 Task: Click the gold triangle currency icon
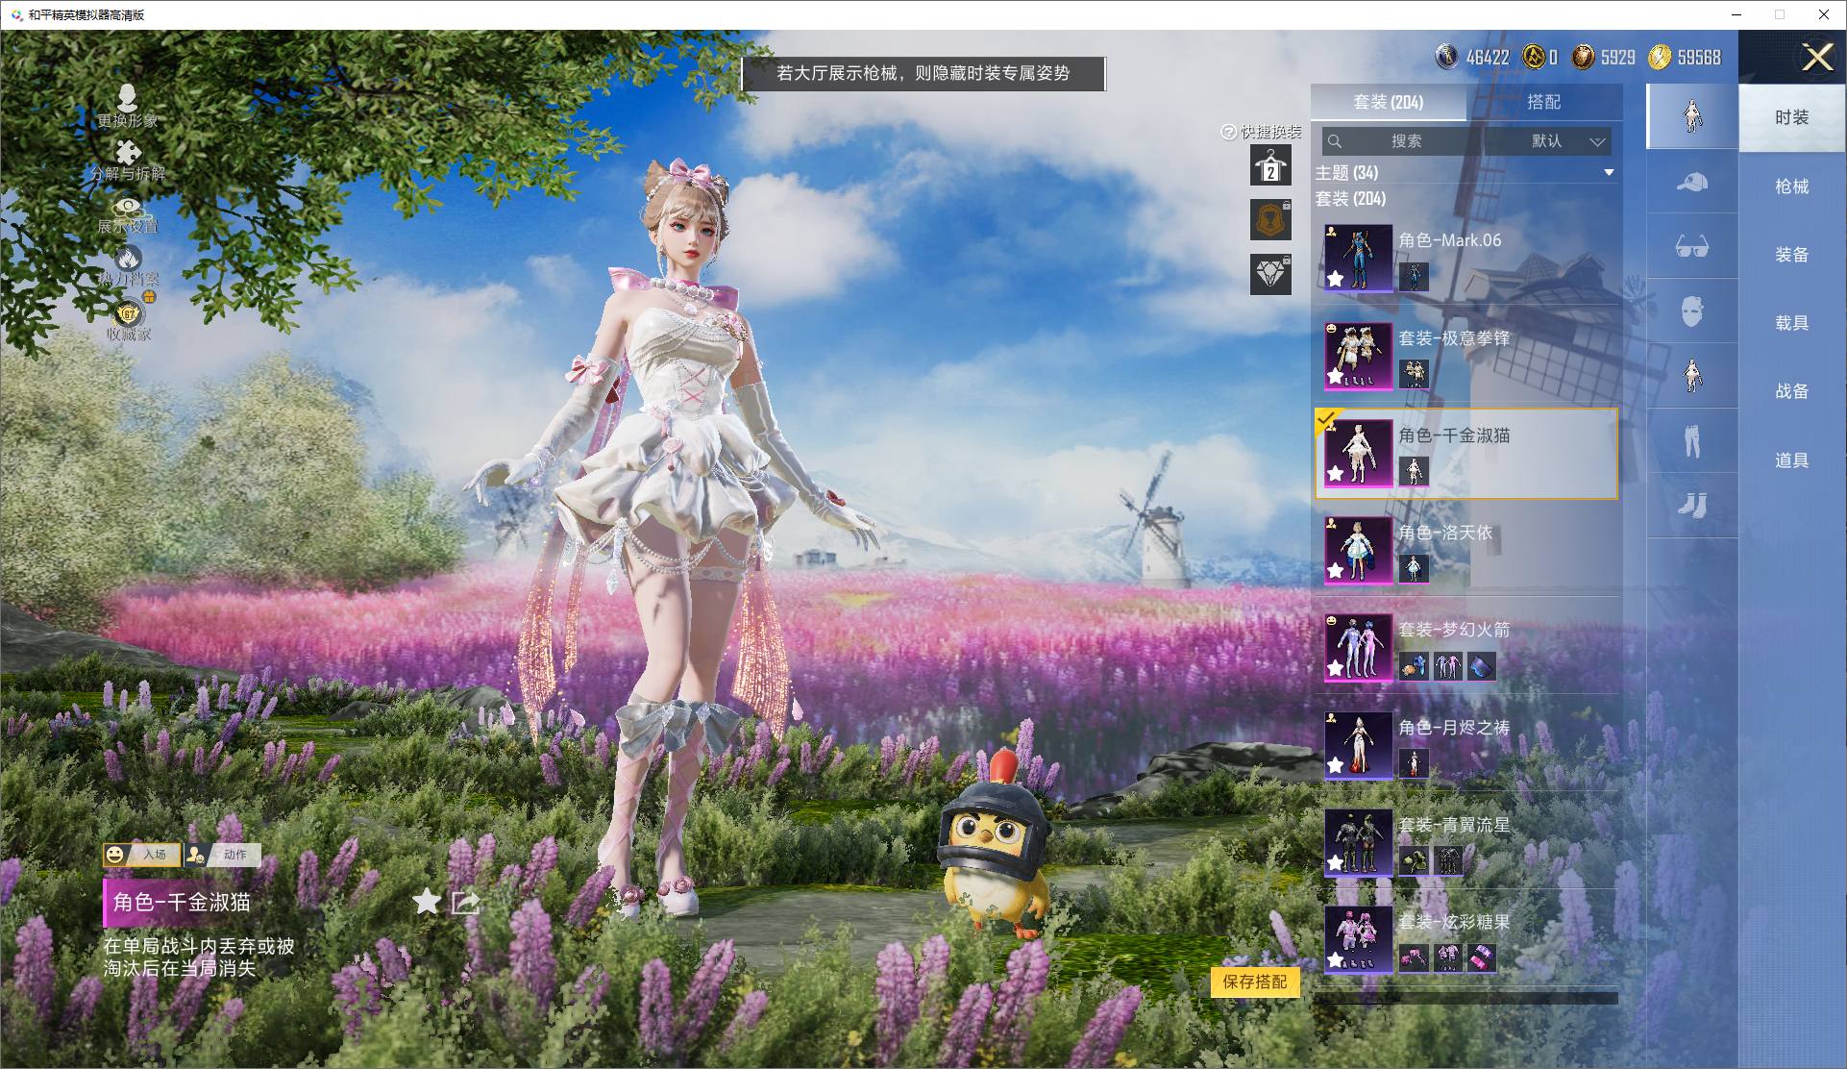[x=1534, y=57]
